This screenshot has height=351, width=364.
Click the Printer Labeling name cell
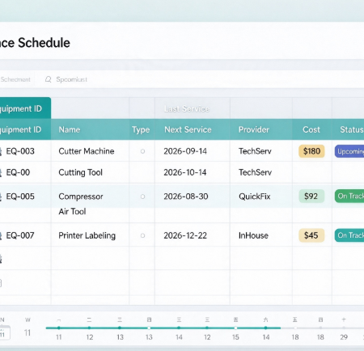[x=87, y=235]
